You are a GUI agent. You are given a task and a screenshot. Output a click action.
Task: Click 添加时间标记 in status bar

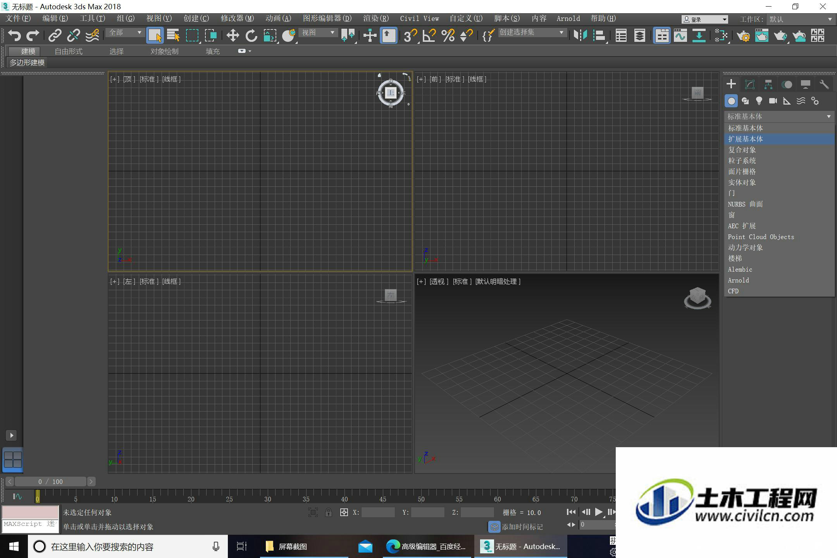[x=522, y=527]
